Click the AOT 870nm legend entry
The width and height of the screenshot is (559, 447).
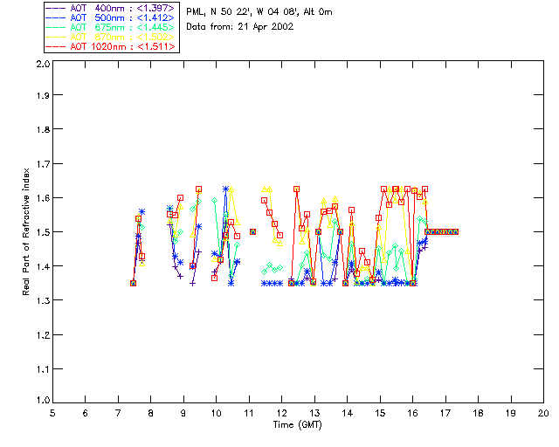111,37
